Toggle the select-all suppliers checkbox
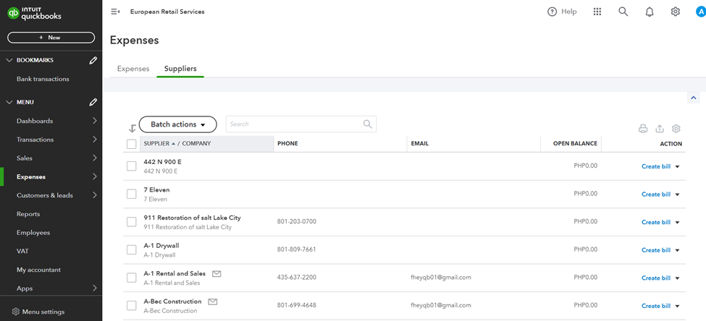 click(132, 144)
